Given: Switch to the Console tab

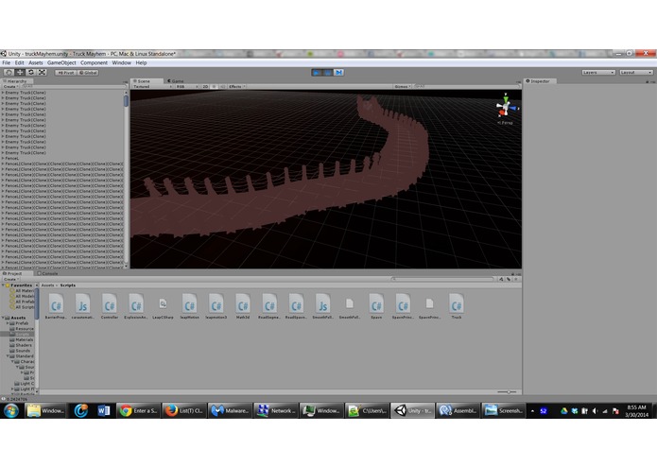Looking at the screenshot, I should [48, 273].
